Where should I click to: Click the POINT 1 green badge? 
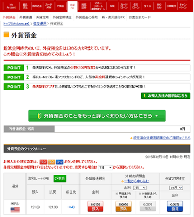point(14,68)
